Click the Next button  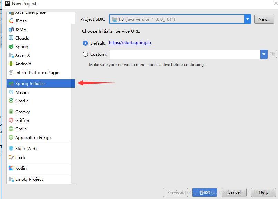pos(205,192)
